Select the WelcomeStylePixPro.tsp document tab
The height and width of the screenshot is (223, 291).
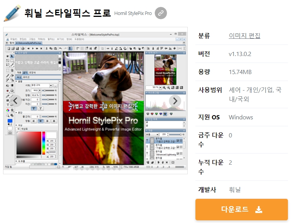28,43
